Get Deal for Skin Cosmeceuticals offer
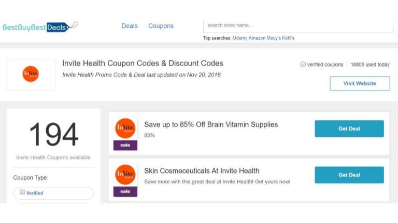This screenshot has width=398, height=223. point(349,175)
